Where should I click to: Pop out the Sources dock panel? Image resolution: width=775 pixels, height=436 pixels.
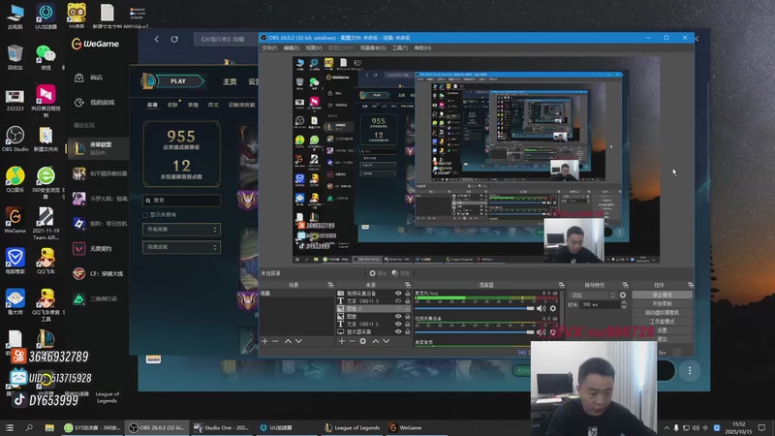[408, 285]
